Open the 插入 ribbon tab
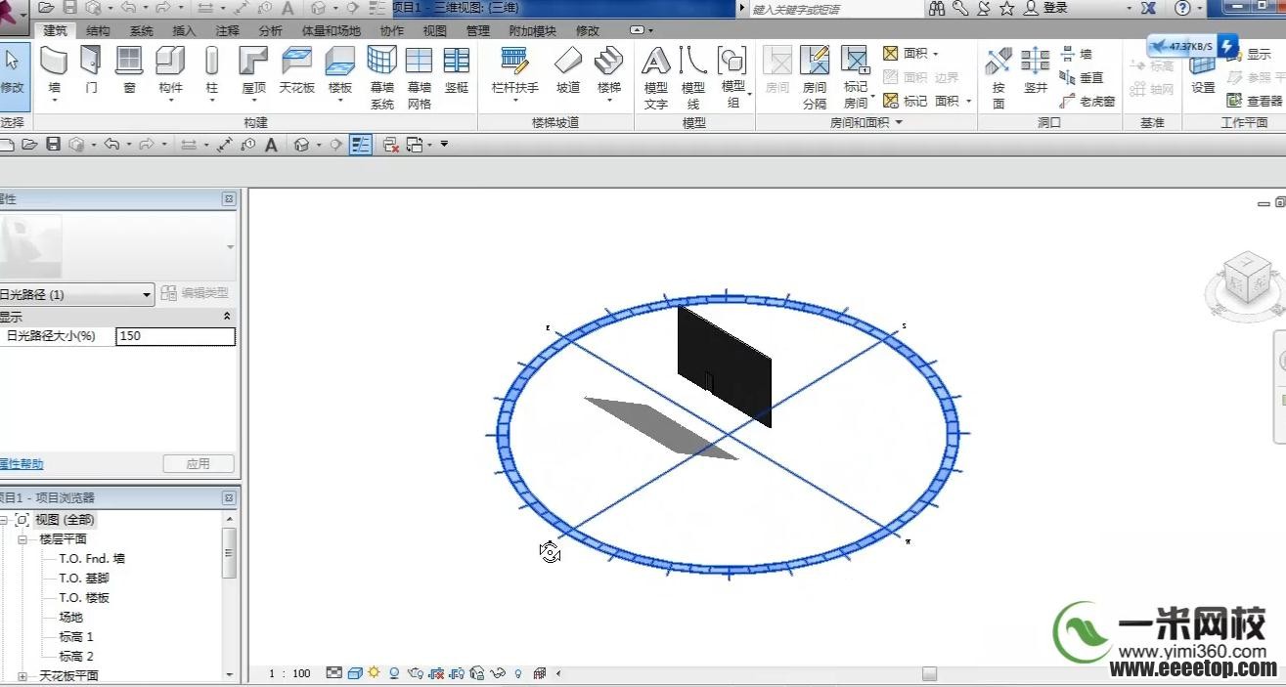 184,31
